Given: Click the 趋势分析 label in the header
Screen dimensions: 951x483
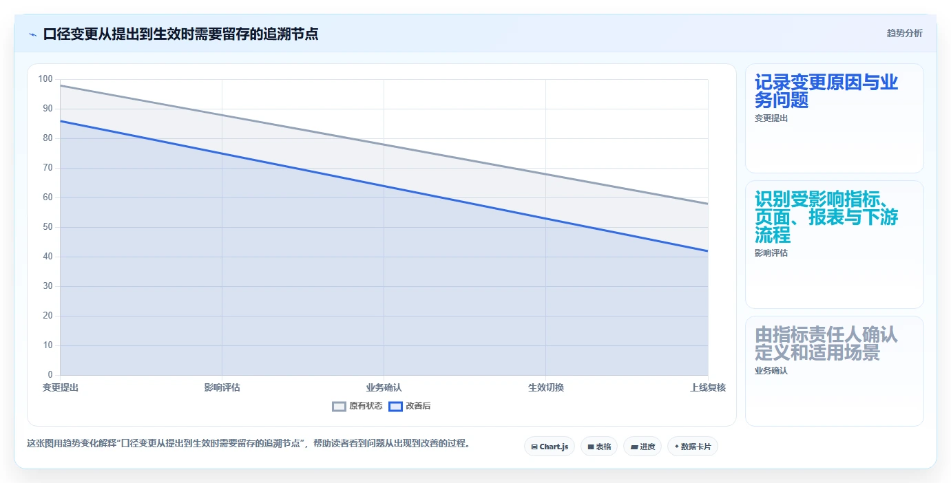Looking at the screenshot, I should (x=905, y=33).
